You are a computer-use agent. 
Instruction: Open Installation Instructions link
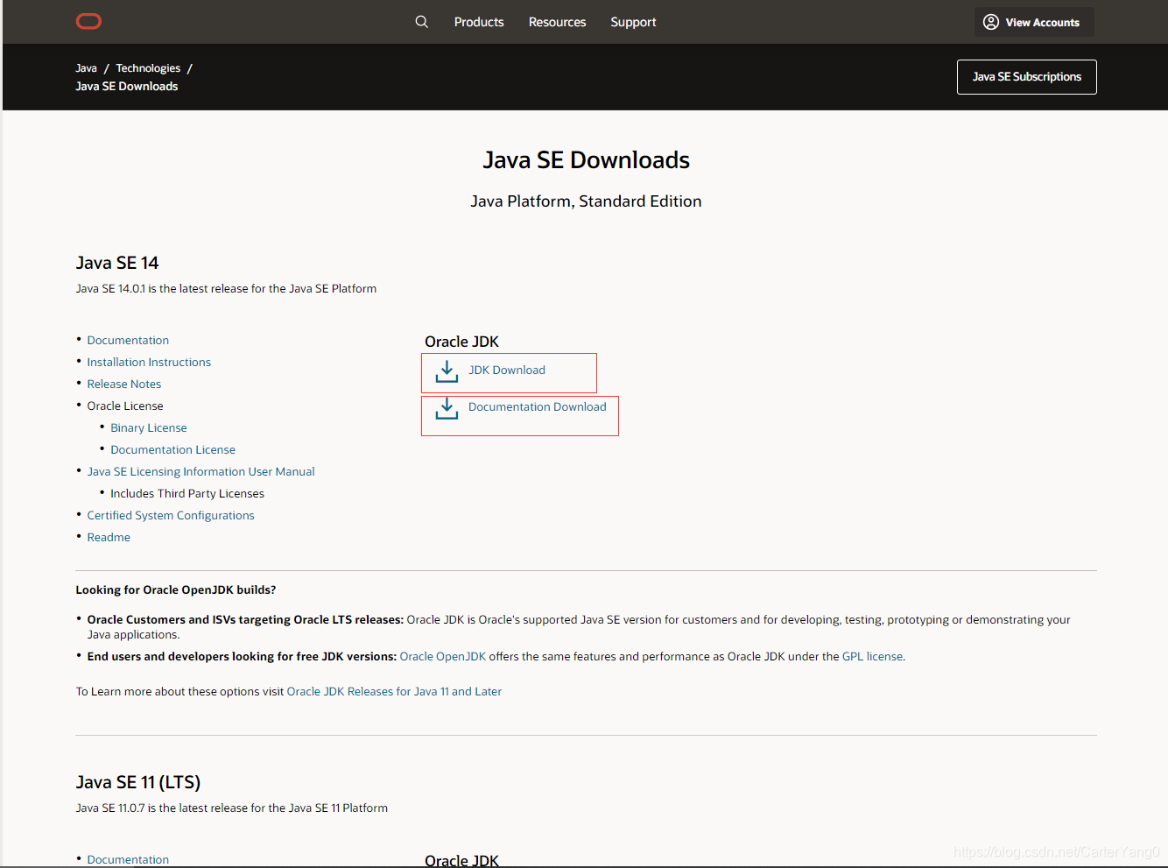(149, 362)
